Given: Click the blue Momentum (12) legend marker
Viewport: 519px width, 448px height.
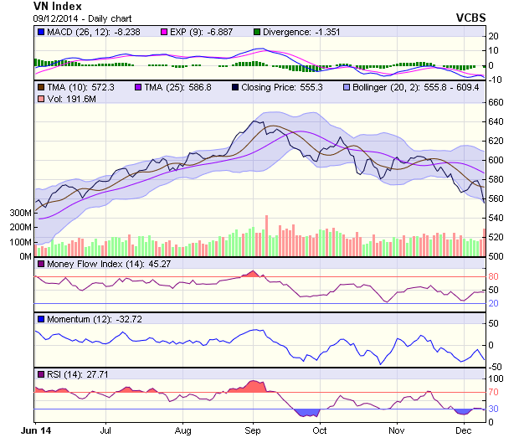Looking at the screenshot, I should click(x=41, y=319).
